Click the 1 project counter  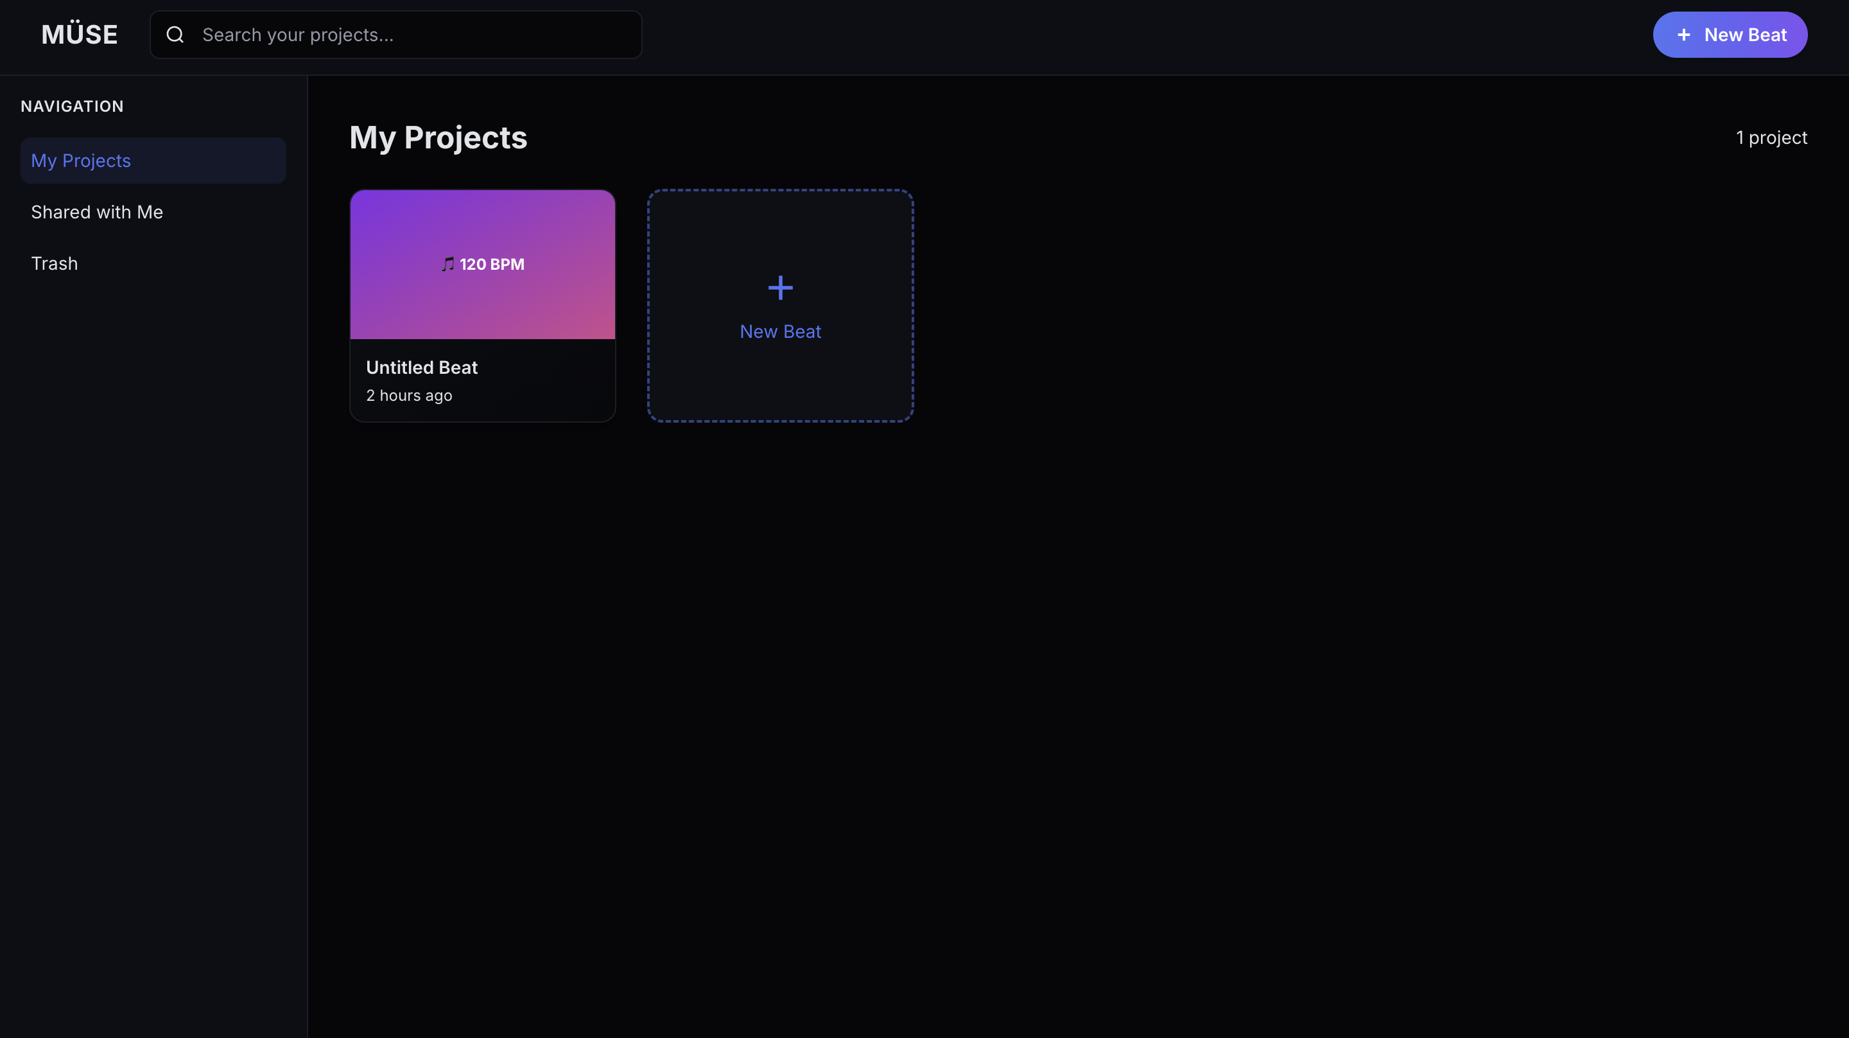[1771, 138]
